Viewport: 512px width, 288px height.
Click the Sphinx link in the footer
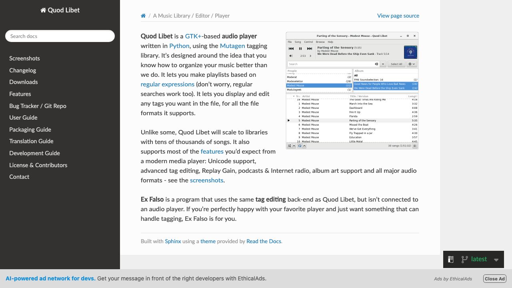click(x=173, y=241)
